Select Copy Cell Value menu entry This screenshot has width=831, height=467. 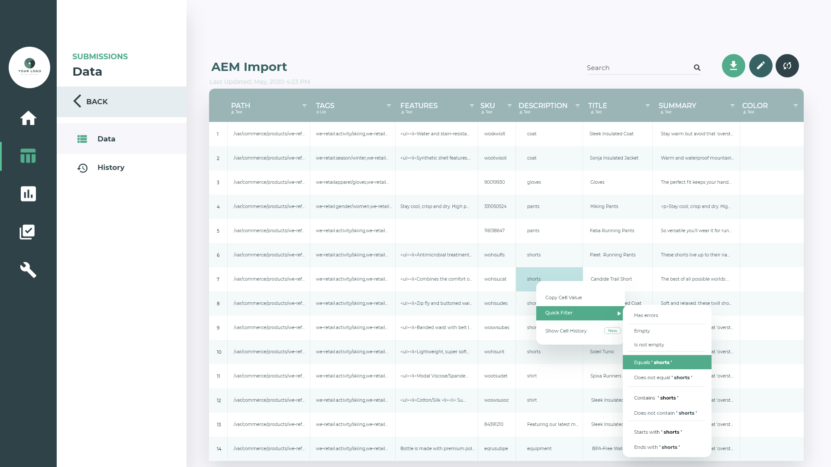click(x=564, y=297)
